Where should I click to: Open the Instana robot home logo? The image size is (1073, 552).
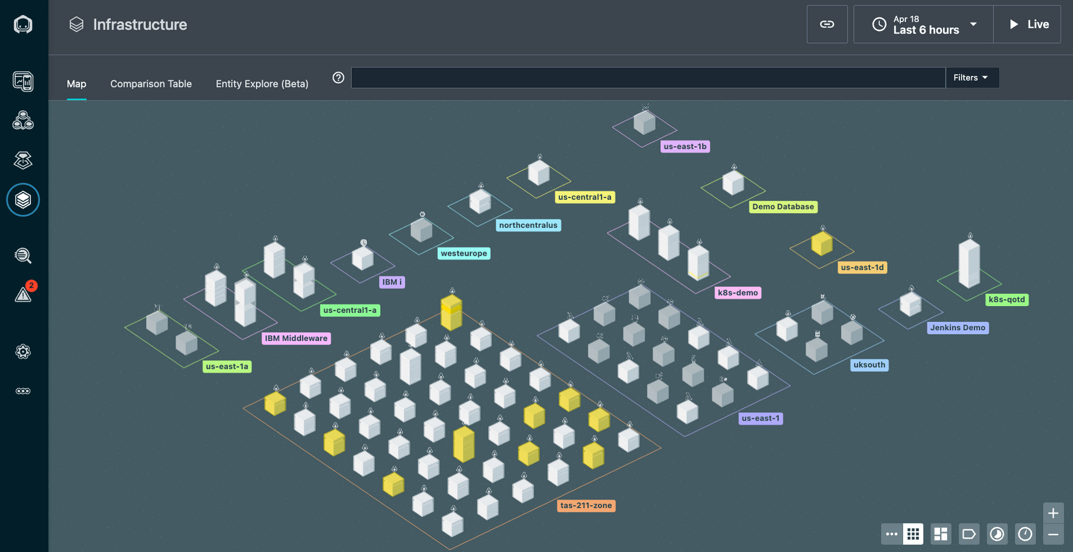[23, 24]
